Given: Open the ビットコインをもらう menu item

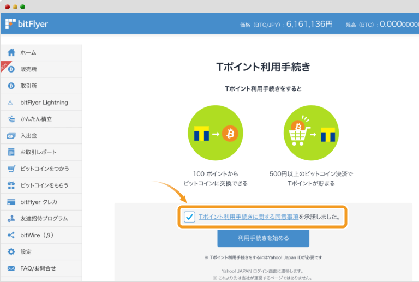Looking at the screenshot, I should [x=41, y=185].
